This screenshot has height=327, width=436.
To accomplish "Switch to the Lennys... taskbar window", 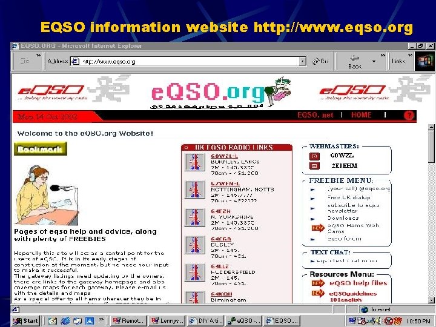I will (167, 320).
